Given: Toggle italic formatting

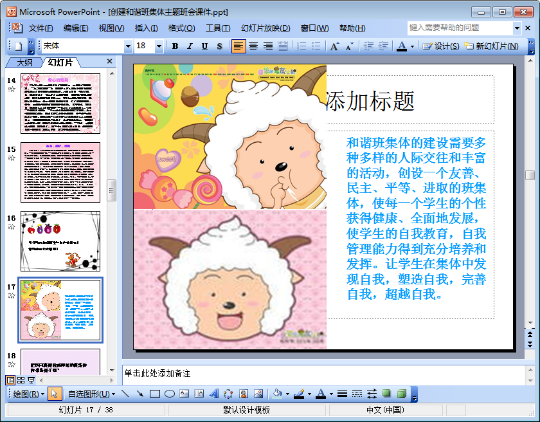Looking at the screenshot, I should pos(190,46).
